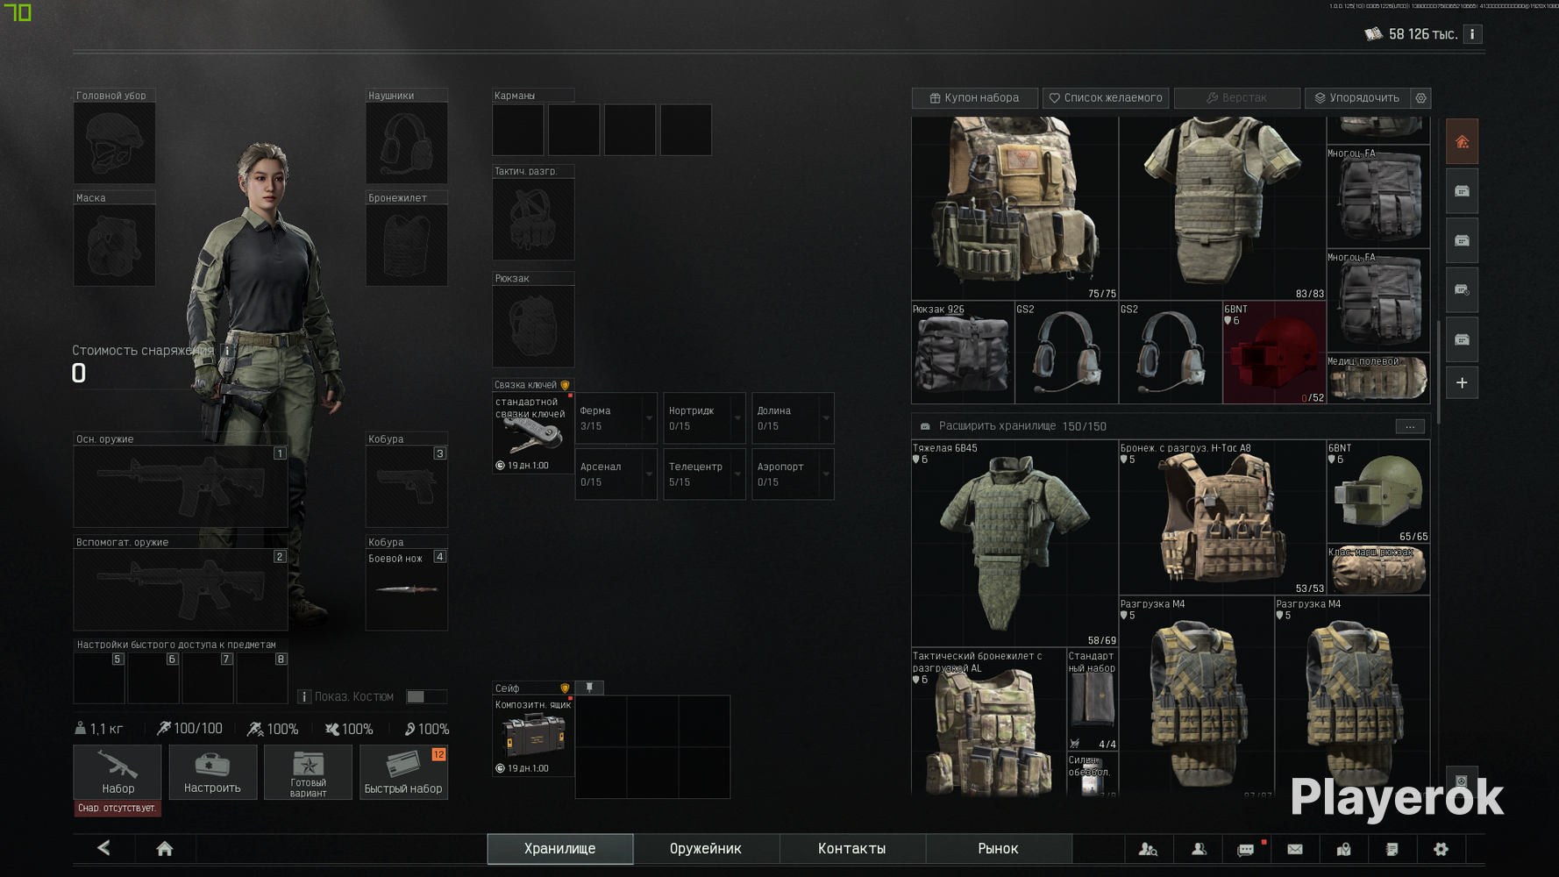Open the find friends icon
Viewport: 1559px width, 877px height.
(1148, 849)
